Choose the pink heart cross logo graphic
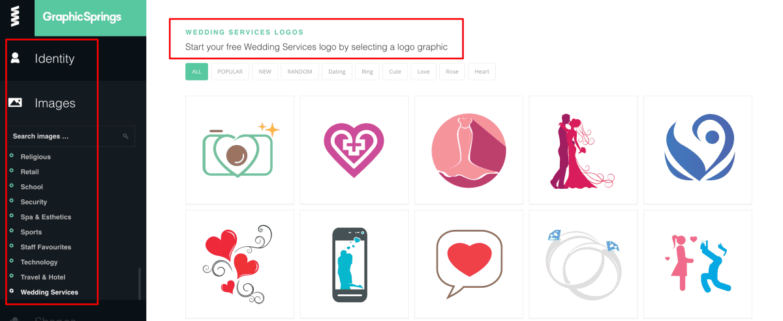This screenshot has width=783, height=321. (354, 150)
